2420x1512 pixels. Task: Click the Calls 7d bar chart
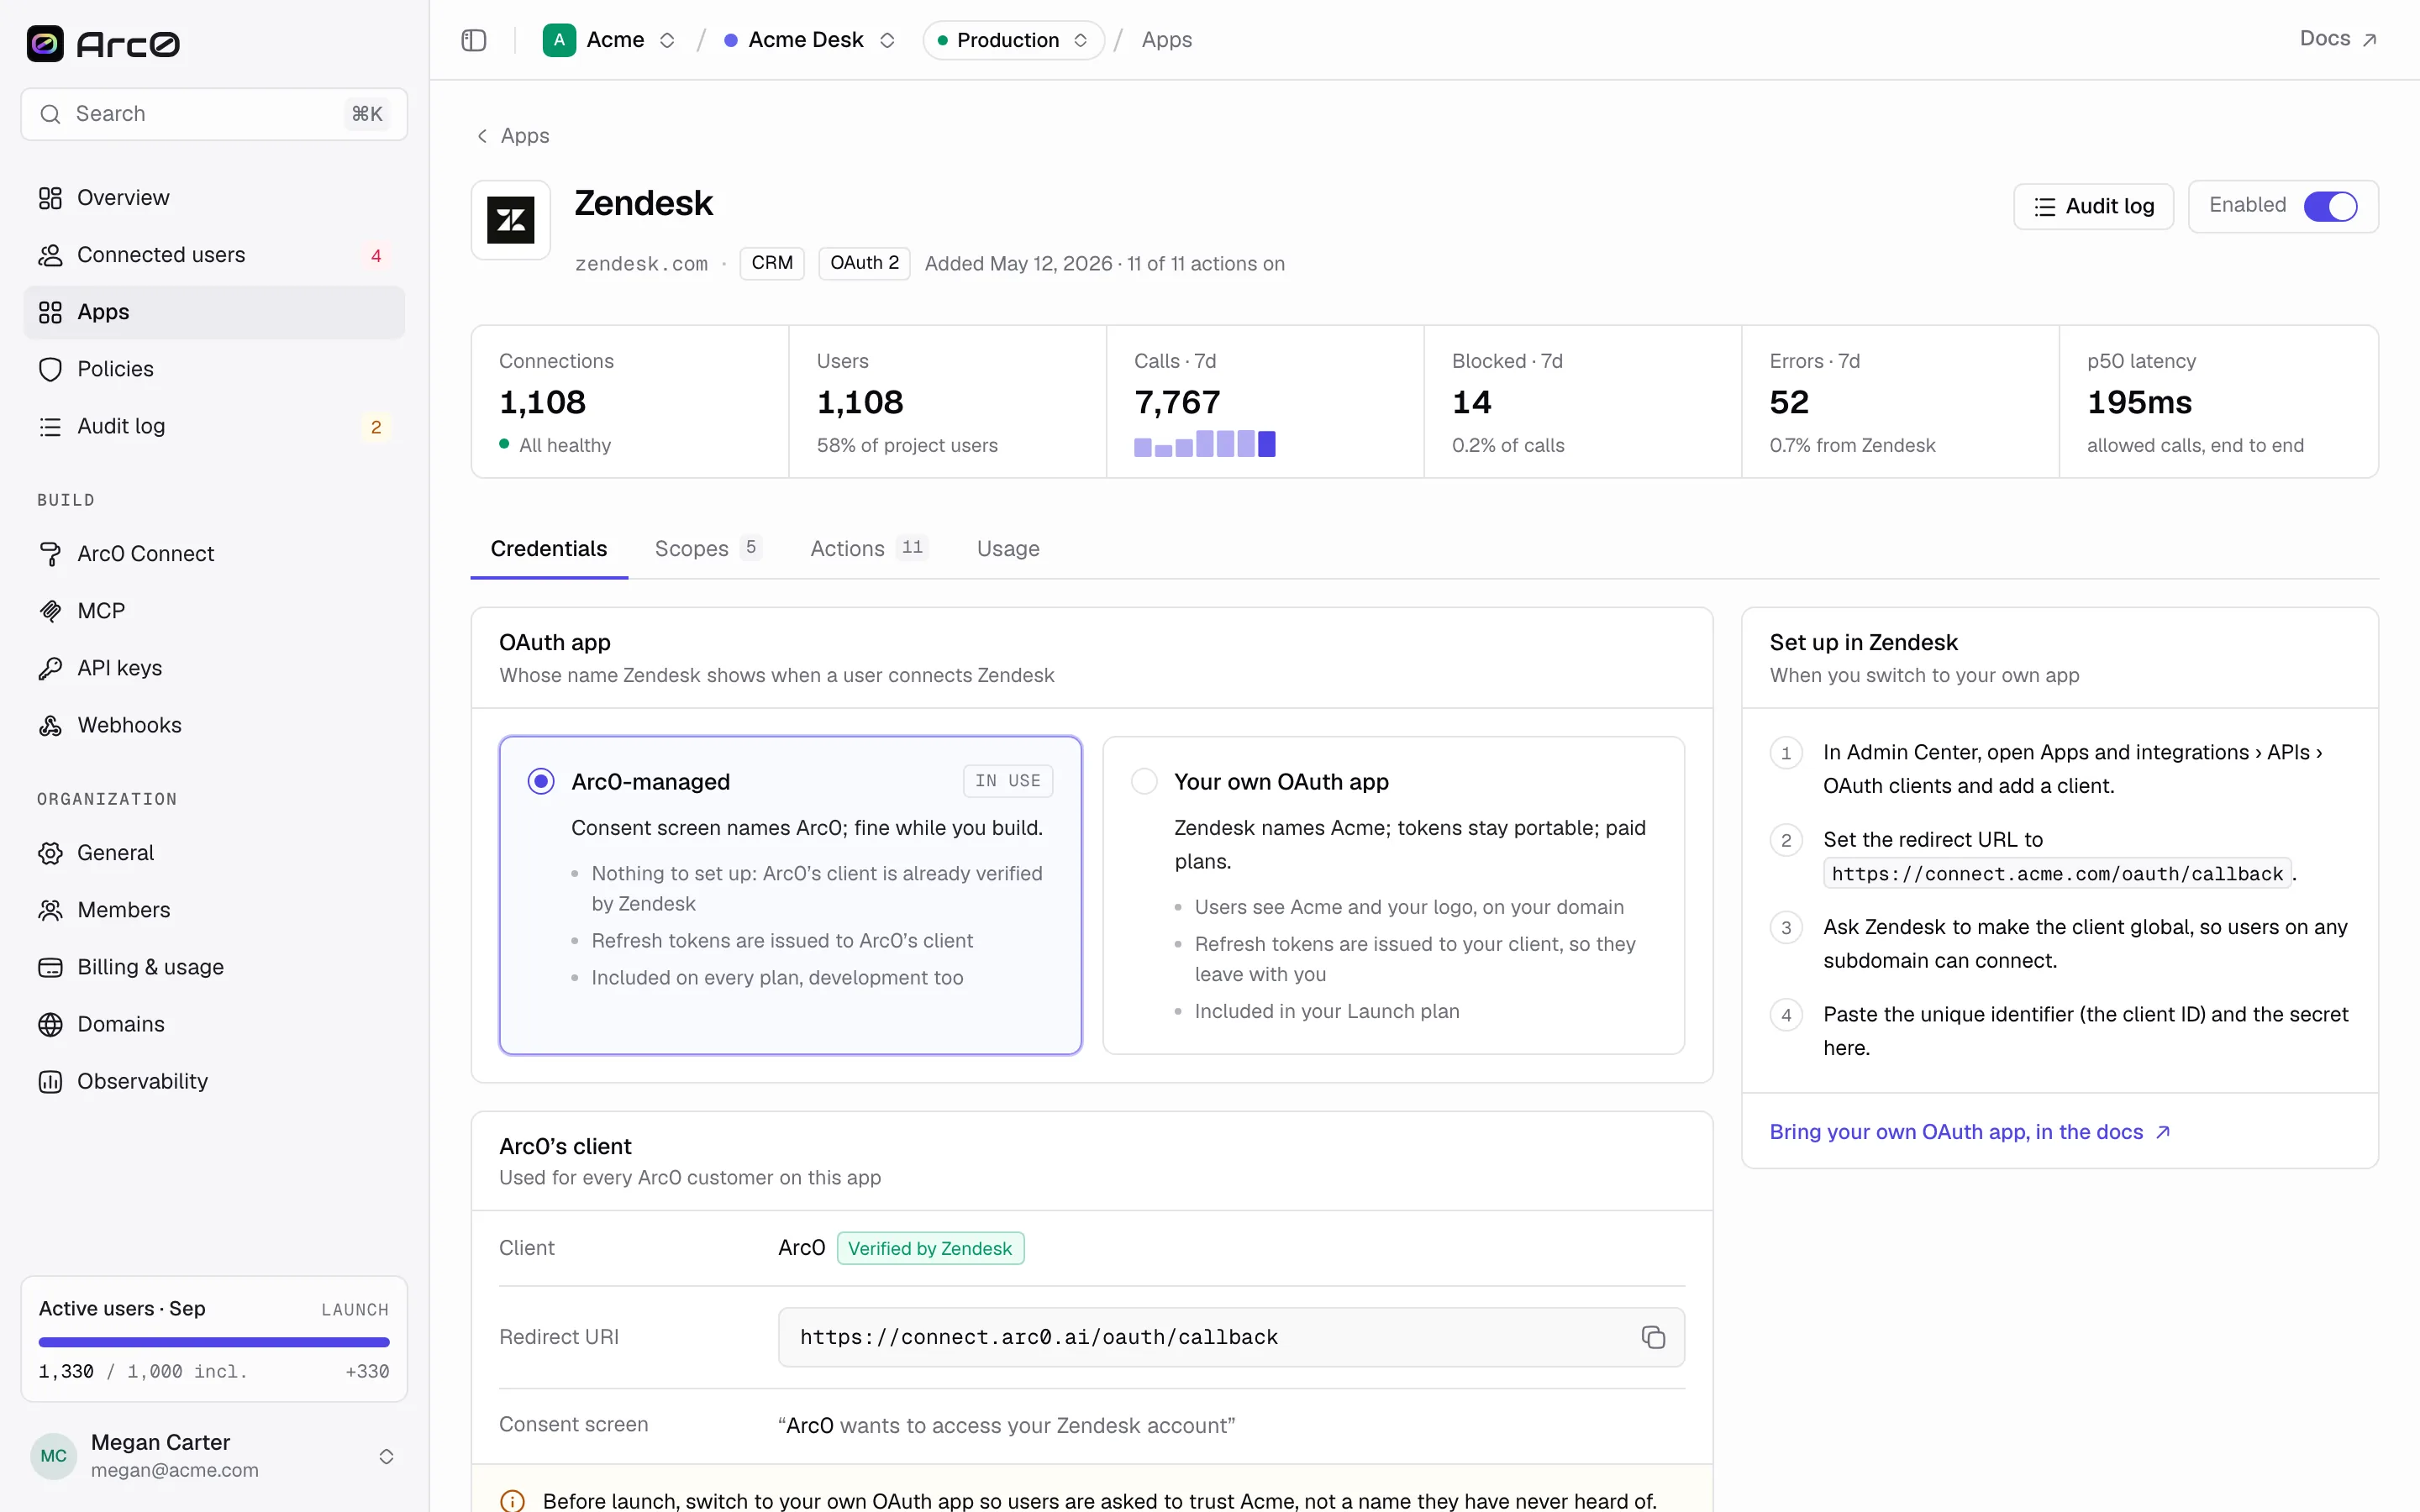1205,444
